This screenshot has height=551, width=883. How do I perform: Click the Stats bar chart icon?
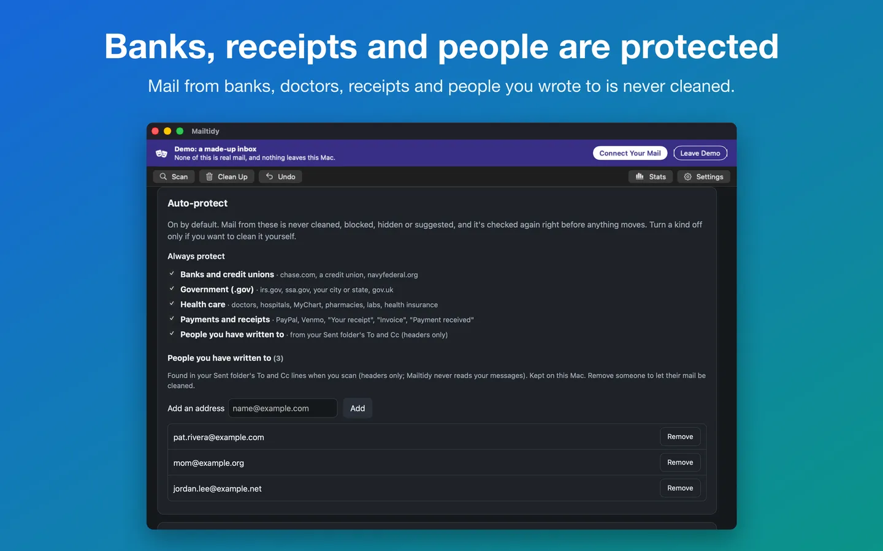tap(640, 176)
